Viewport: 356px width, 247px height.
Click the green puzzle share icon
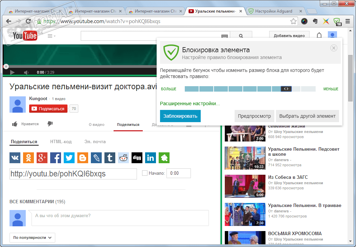pos(164,158)
